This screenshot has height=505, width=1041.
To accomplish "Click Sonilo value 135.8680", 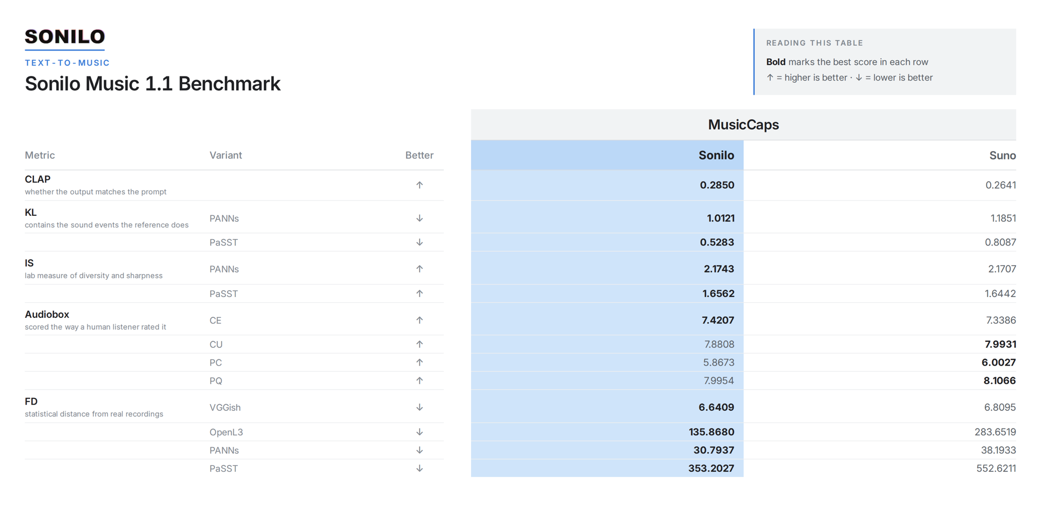I will tap(712, 432).
